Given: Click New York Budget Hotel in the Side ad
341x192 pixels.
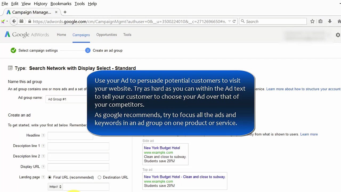Looking at the screenshot, I should pyautogui.click(x=162, y=148).
